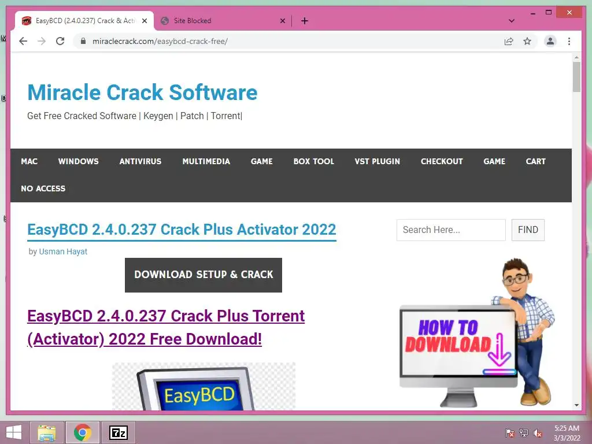Close the EasyBCD Crack tab

pos(144,21)
